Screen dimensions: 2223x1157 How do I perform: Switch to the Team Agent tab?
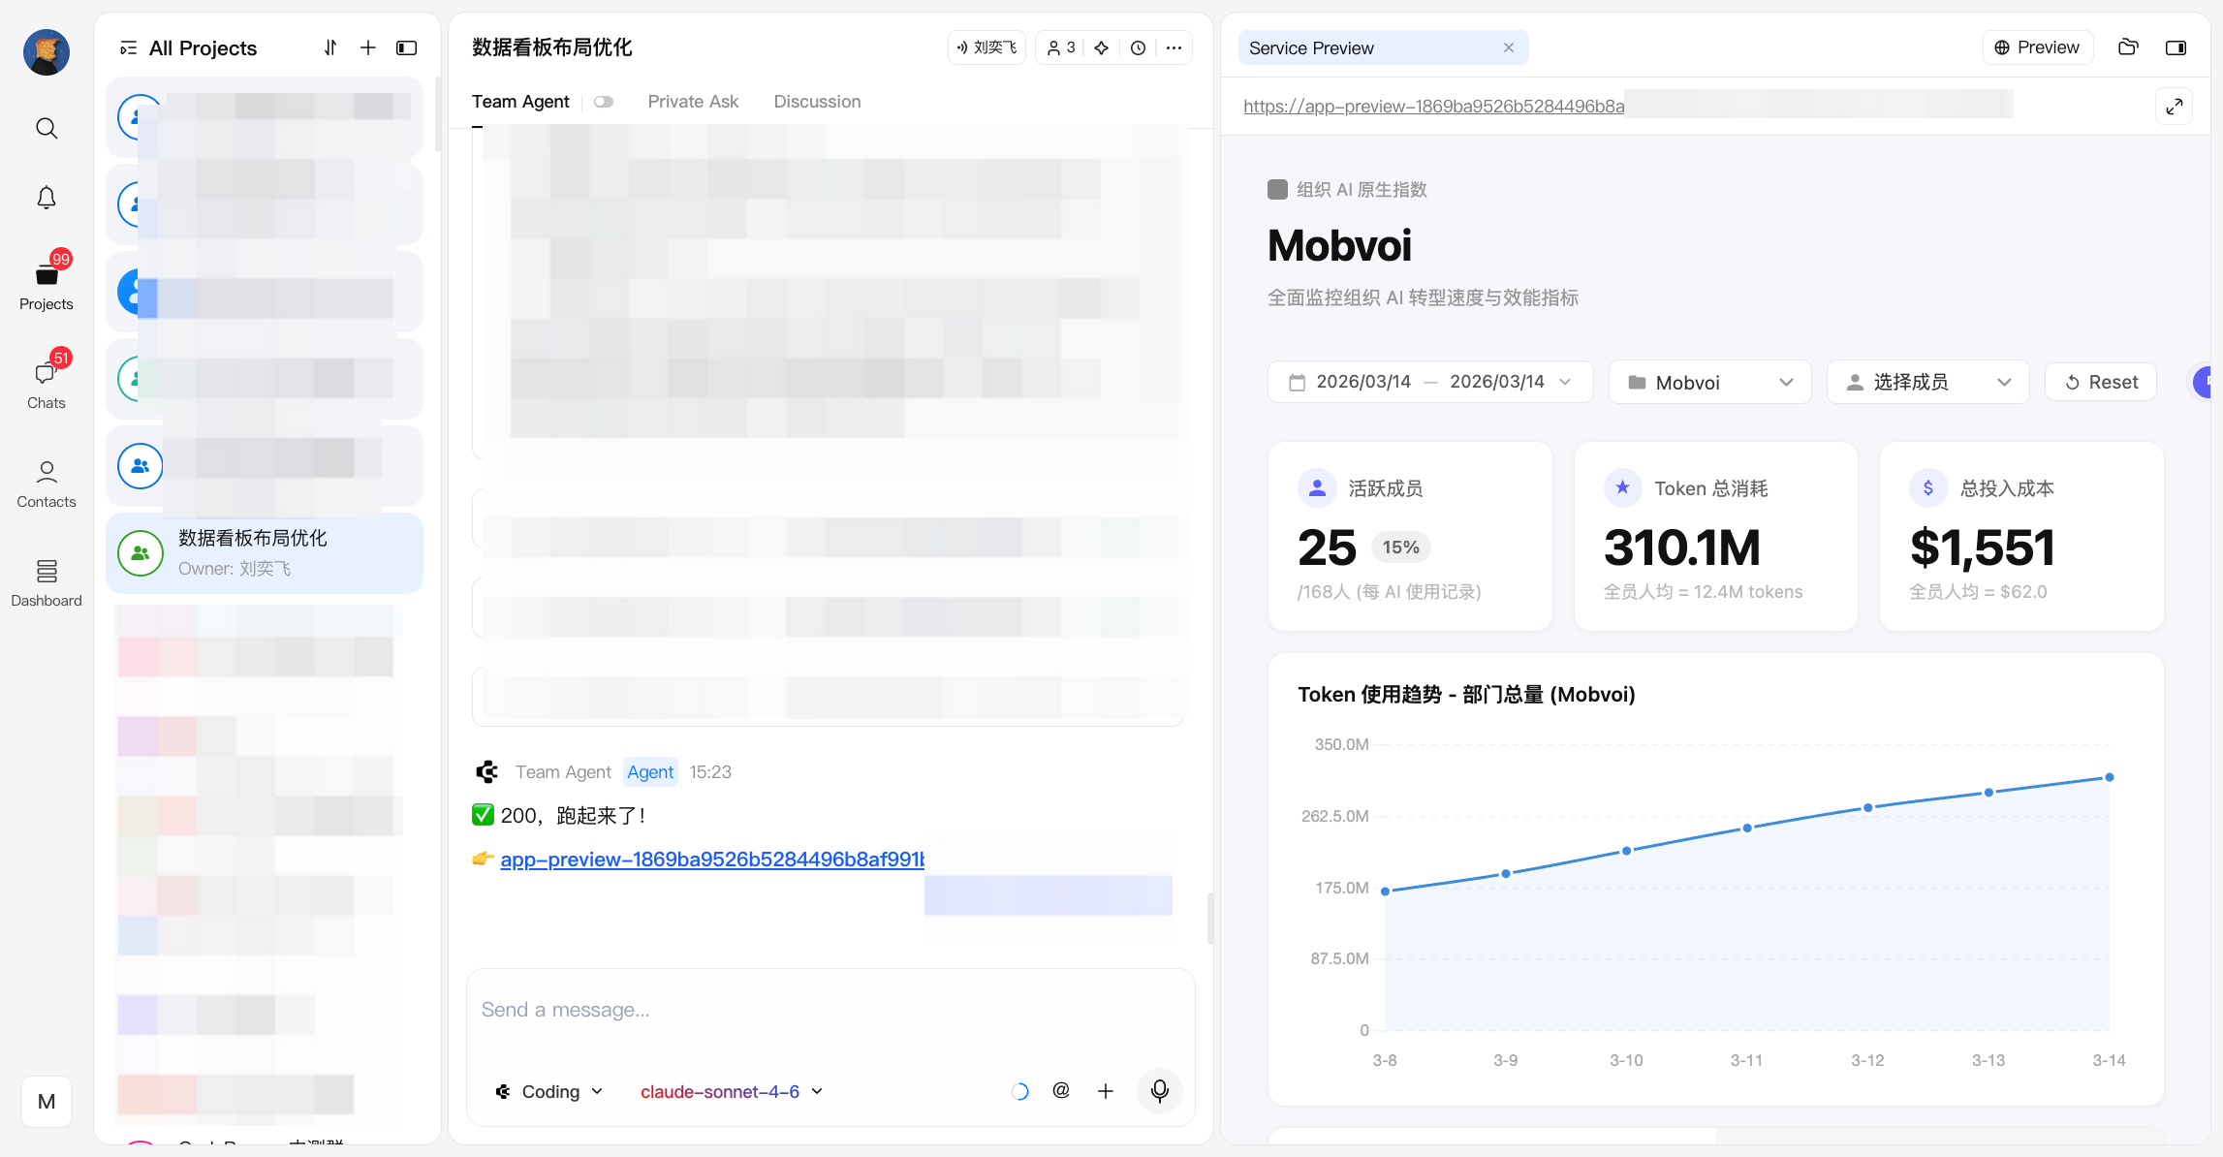pyautogui.click(x=520, y=102)
